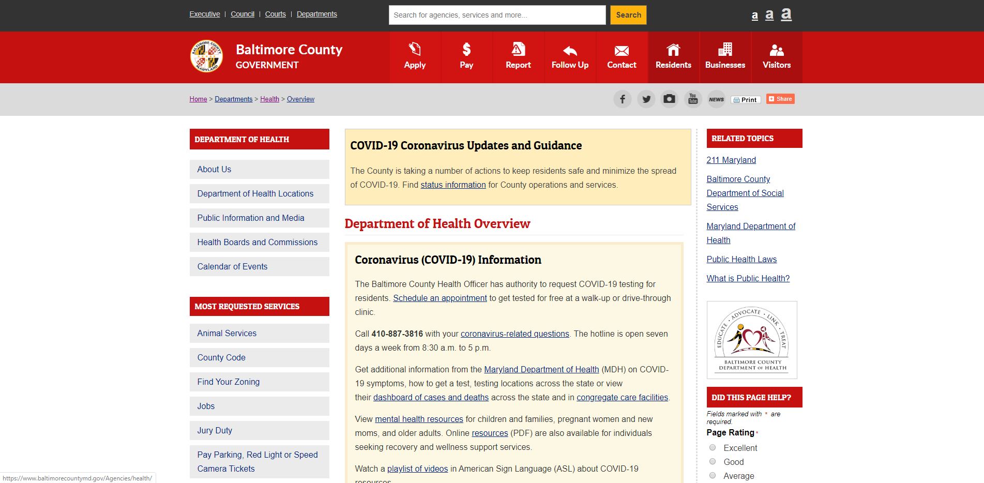Click the Department of Health logo image

[752, 340]
